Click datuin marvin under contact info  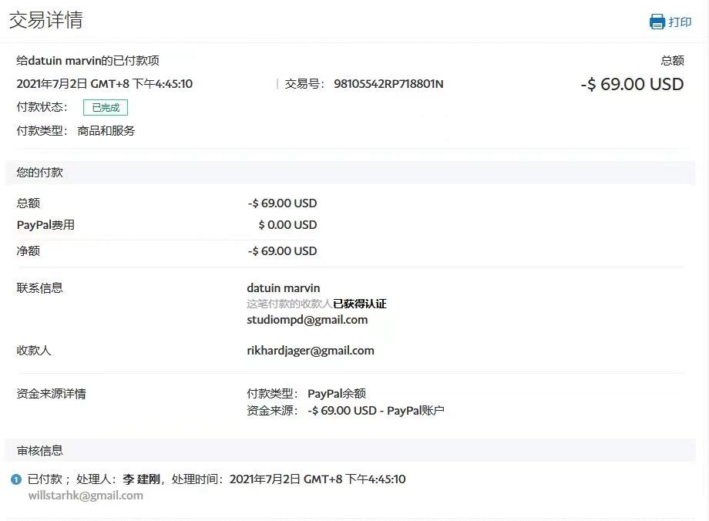point(283,288)
